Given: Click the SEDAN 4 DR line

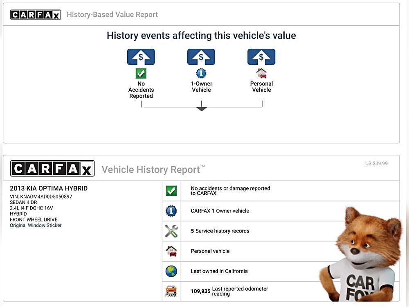Looking at the screenshot, I should pos(23,202).
